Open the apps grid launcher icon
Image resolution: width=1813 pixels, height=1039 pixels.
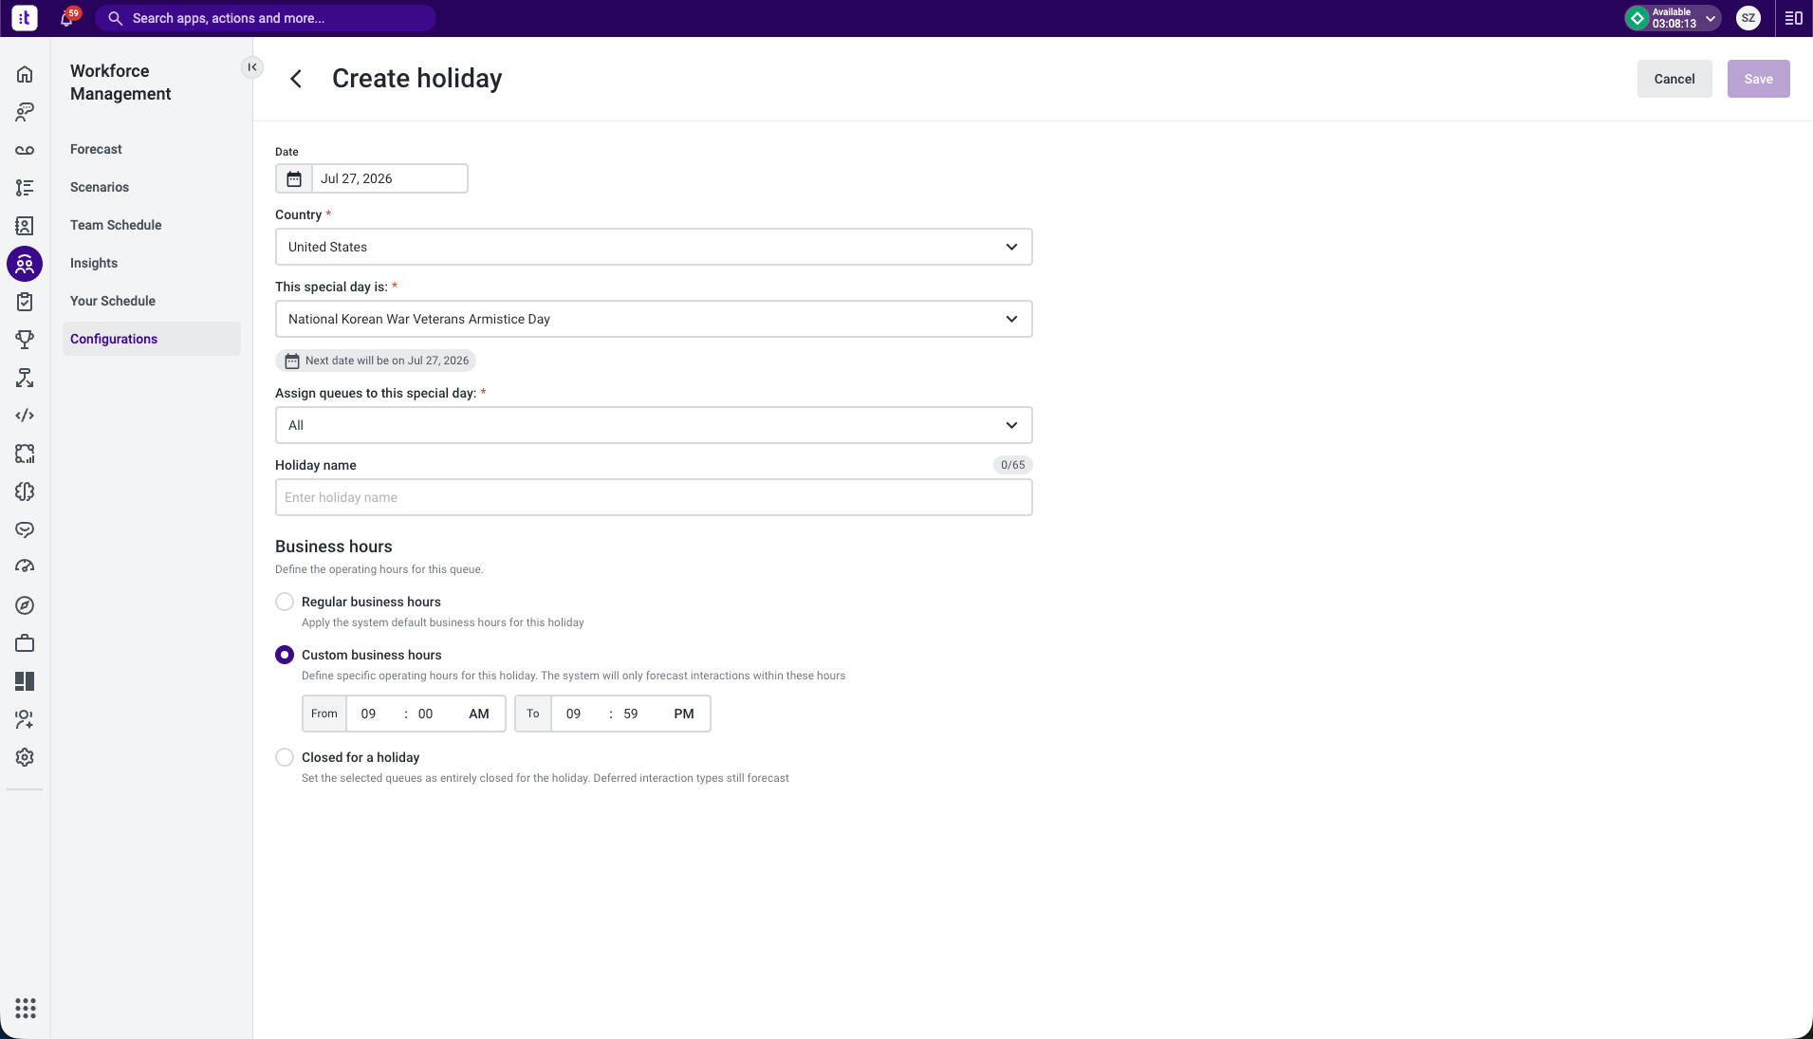[x=26, y=1008]
